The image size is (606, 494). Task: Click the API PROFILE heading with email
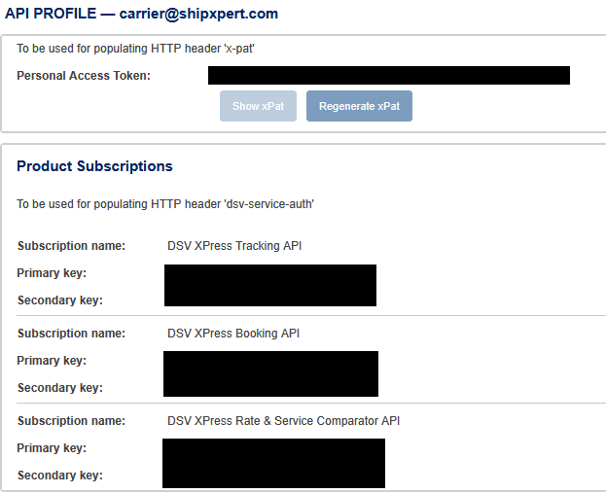tap(142, 14)
